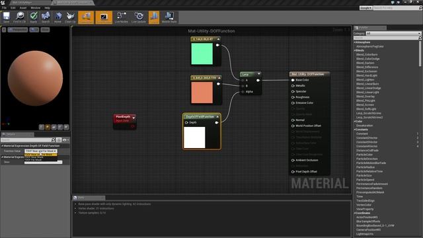Click the Find in CB icon
This screenshot has height=238, width=423.
19,17
